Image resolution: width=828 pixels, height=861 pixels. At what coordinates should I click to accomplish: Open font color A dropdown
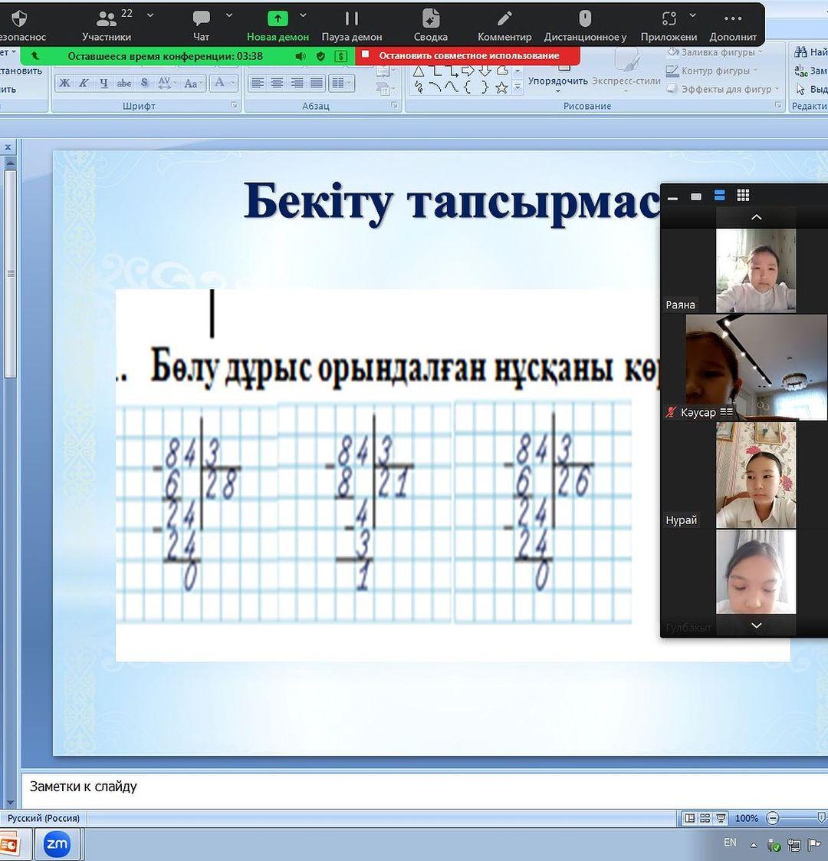[x=224, y=83]
